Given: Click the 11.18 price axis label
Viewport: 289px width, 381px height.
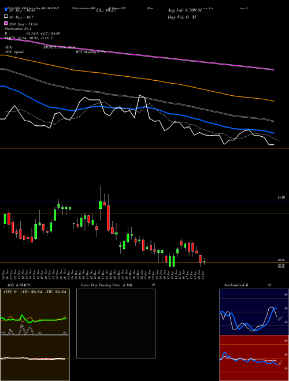Looking at the screenshot, I should (281, 198).
